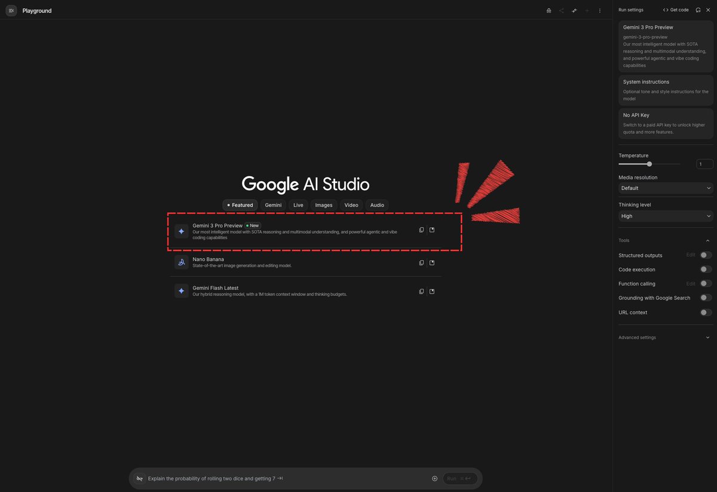Image resolution: width=717 pixels, height=492 pixels.
Task: Click the tab-arrow icon after the suggested prompt
Action: 280,478
